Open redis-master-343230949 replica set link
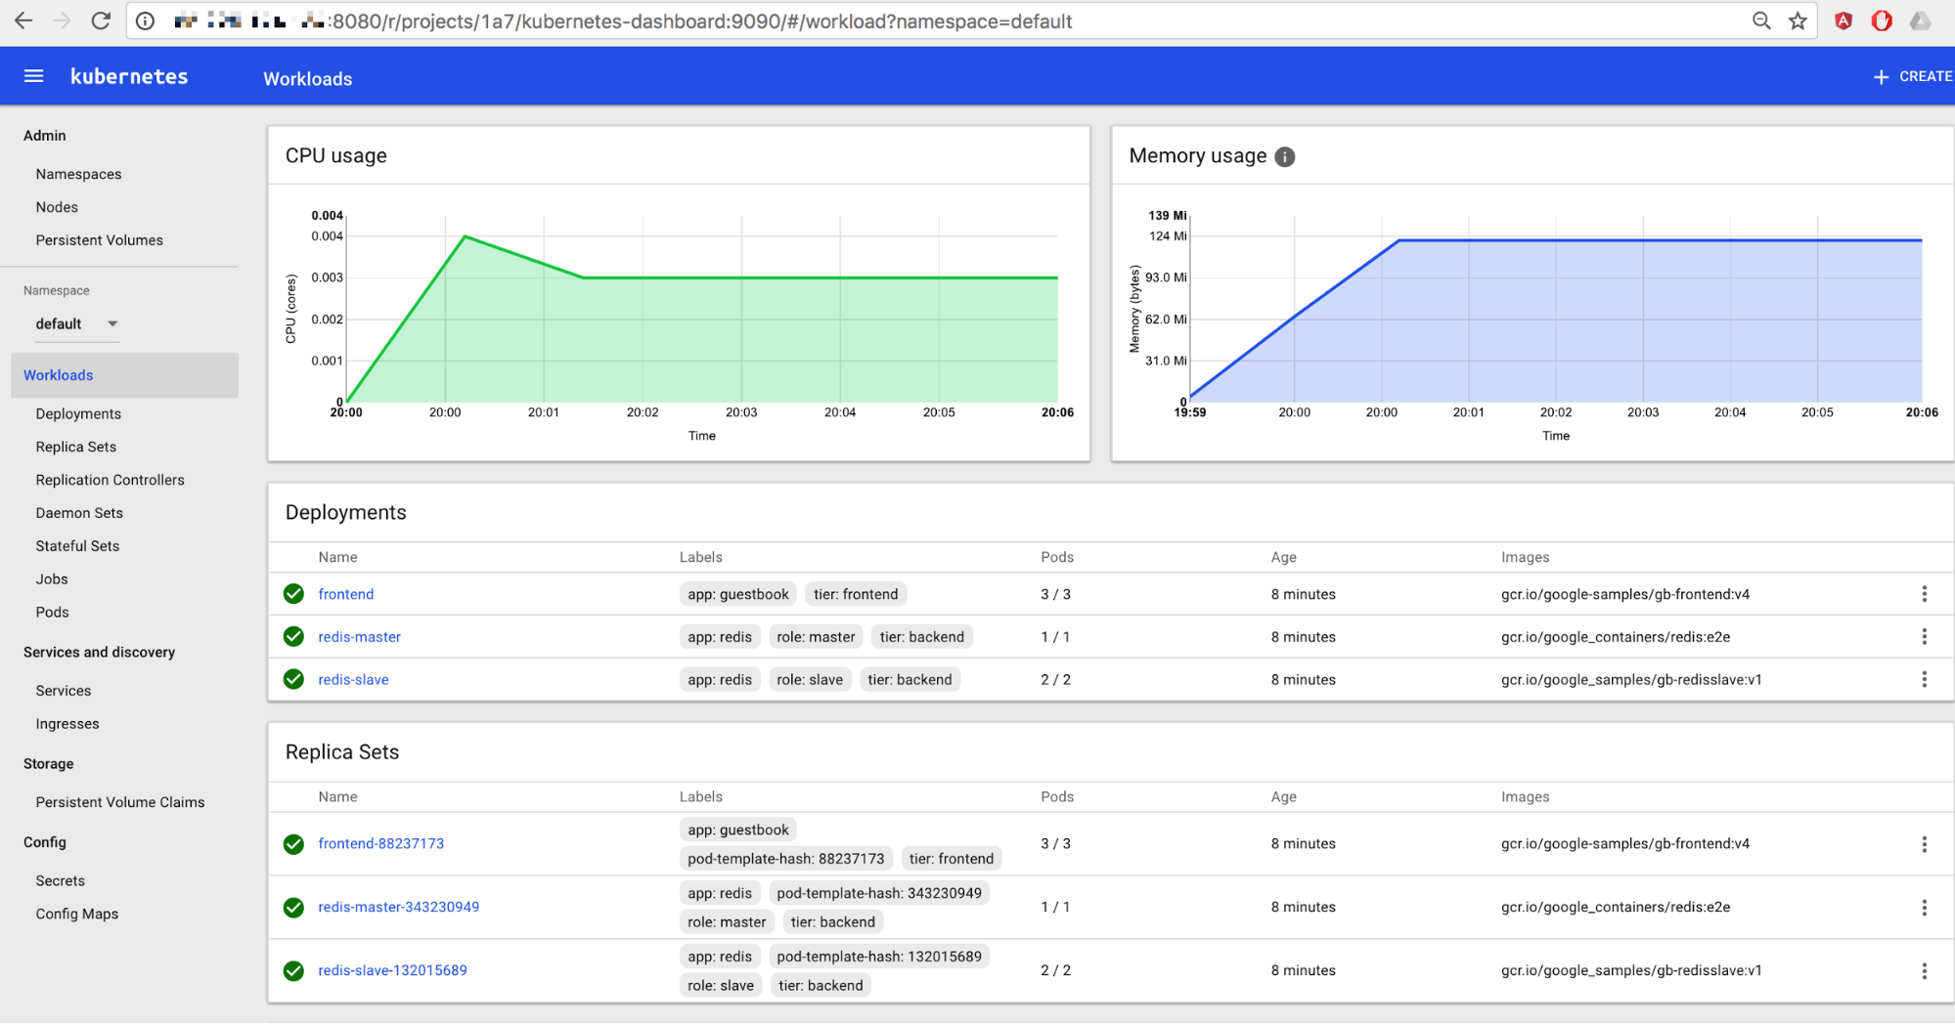Image resolution: width=1955 pixels, height=1024 pixels. tap(398, 908)
